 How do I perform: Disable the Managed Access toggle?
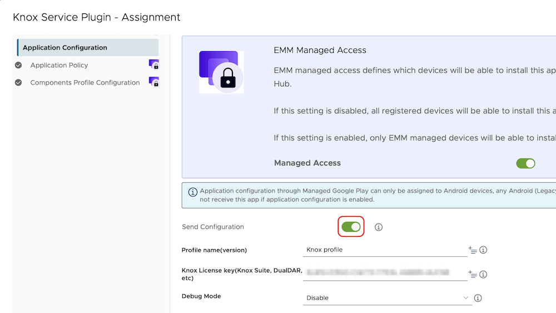(525, 163)
